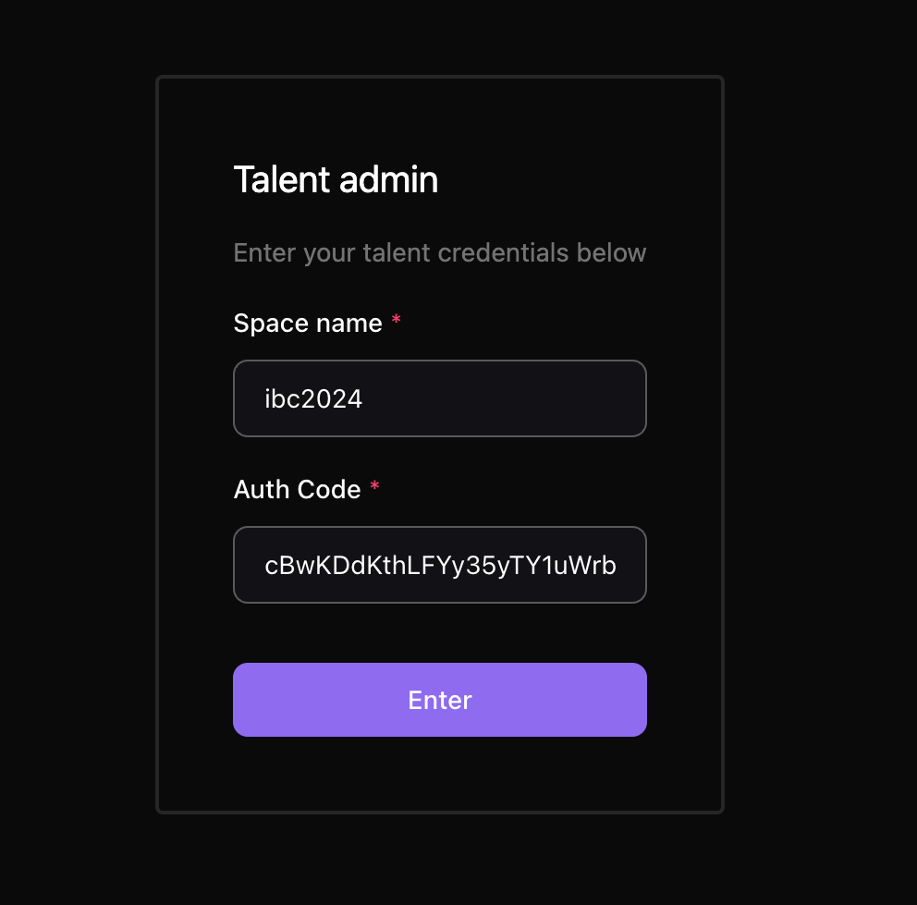The width and height of the screenshot is (917, 905).
Task: Click the auth code value cBwKDdKthLFYy35yTY1uWrb
Action: [x=442, y=565]
